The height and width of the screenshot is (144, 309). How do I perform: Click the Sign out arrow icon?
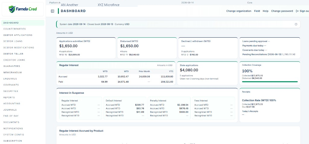297,11
